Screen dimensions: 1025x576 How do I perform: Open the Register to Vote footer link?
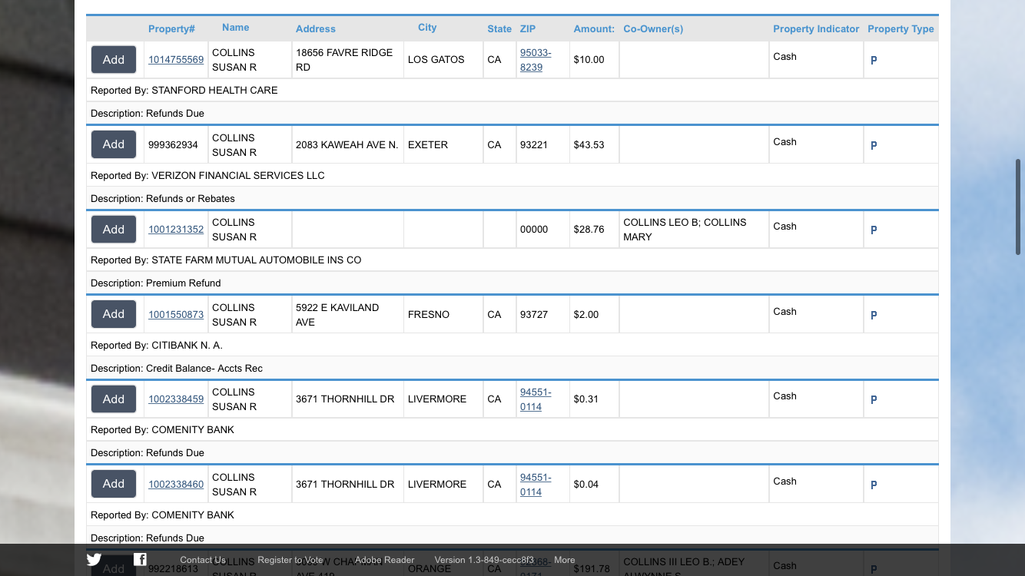290,560
